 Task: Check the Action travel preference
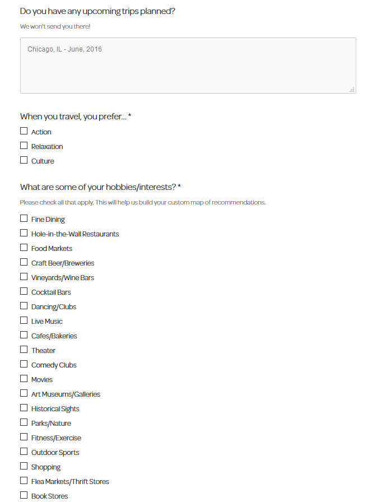[x=24, y=130]
